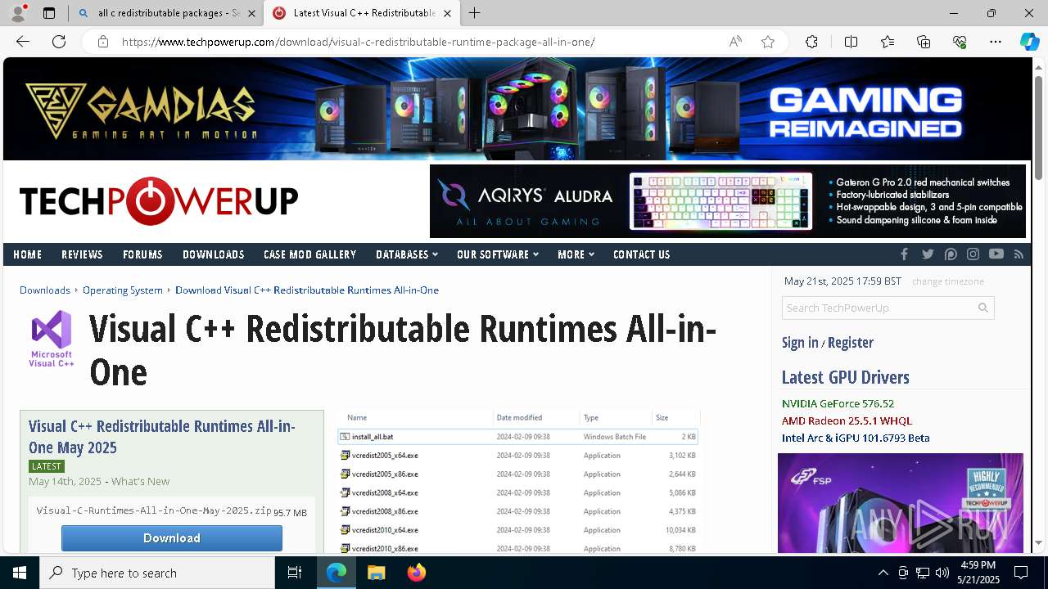
Task: Visit TechPowerUp YouTube icon
Action: pyautogui.click(x=996, y=254)
